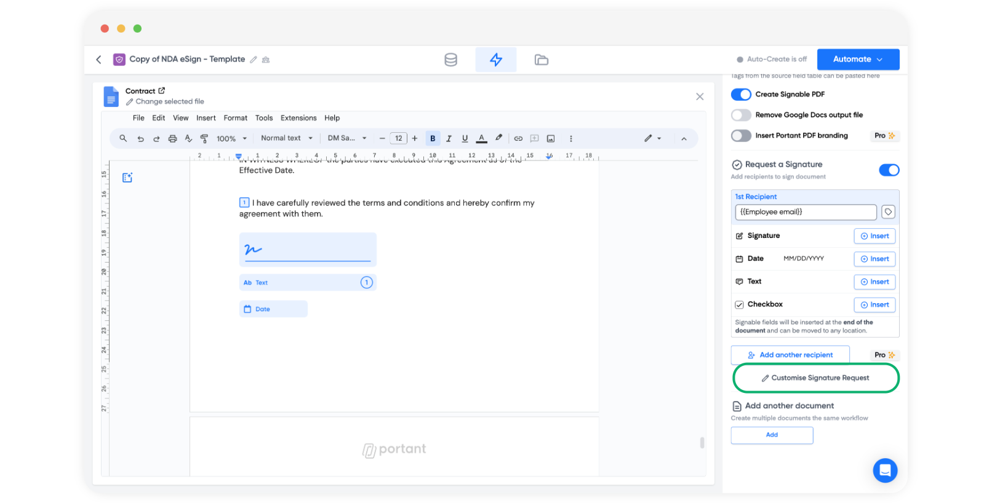Viewport: 992px width, 503px height.
Task: Open the Insert menu
Action: pos(206,118)
